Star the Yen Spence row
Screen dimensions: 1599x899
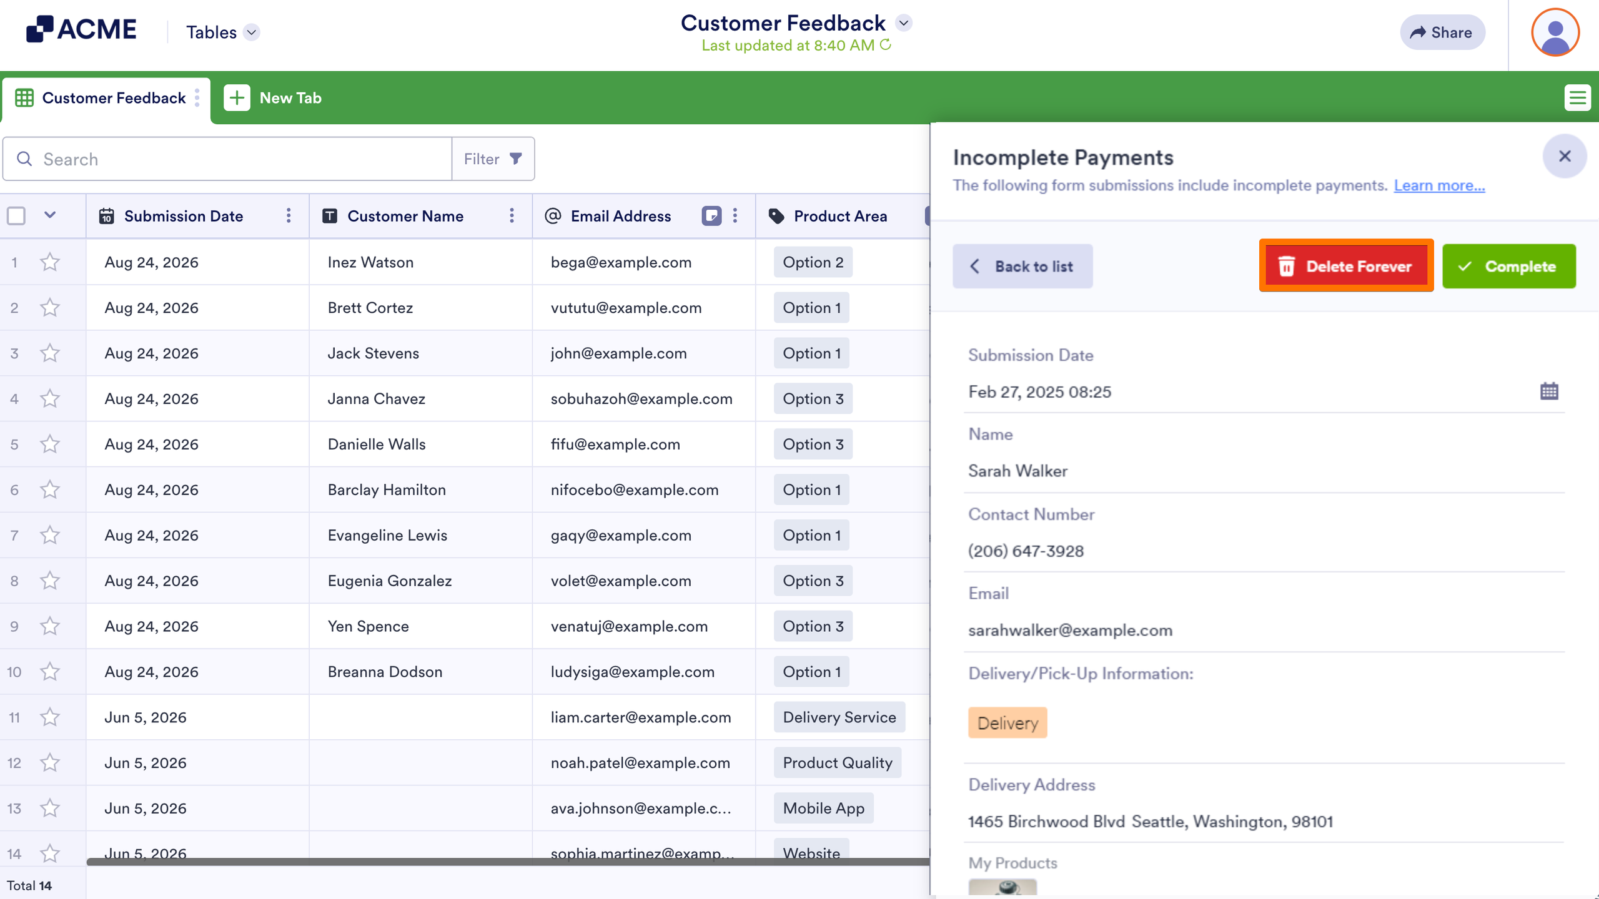point(50,627)
